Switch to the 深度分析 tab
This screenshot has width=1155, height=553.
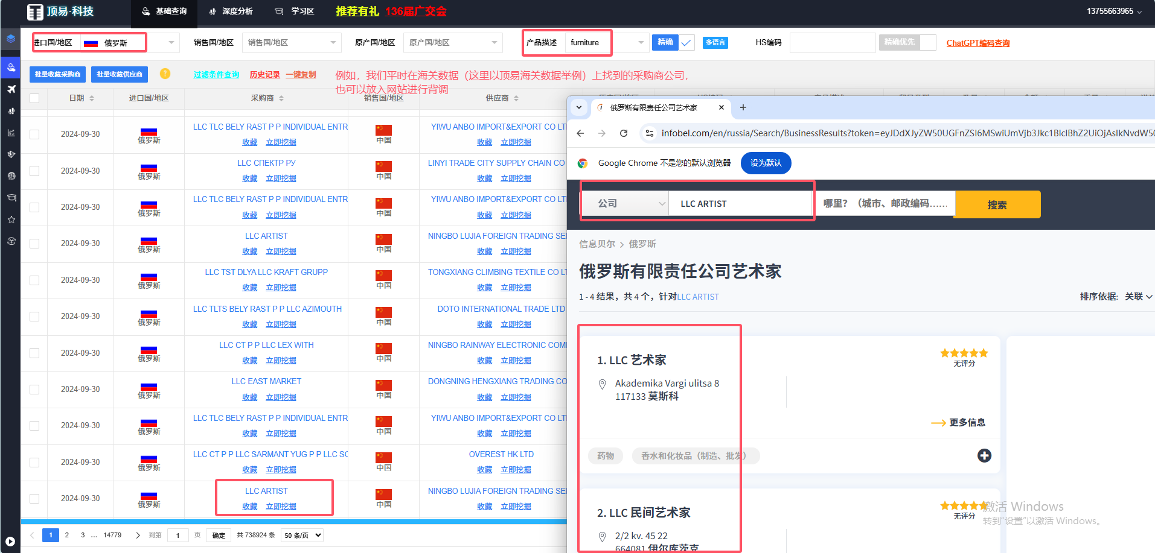231,11
